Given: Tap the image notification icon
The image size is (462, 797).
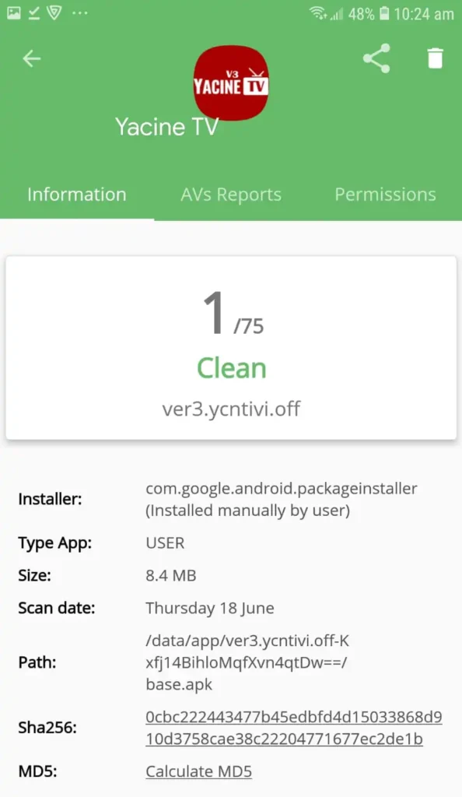Looking at the screenshot, I should (14, 13).
